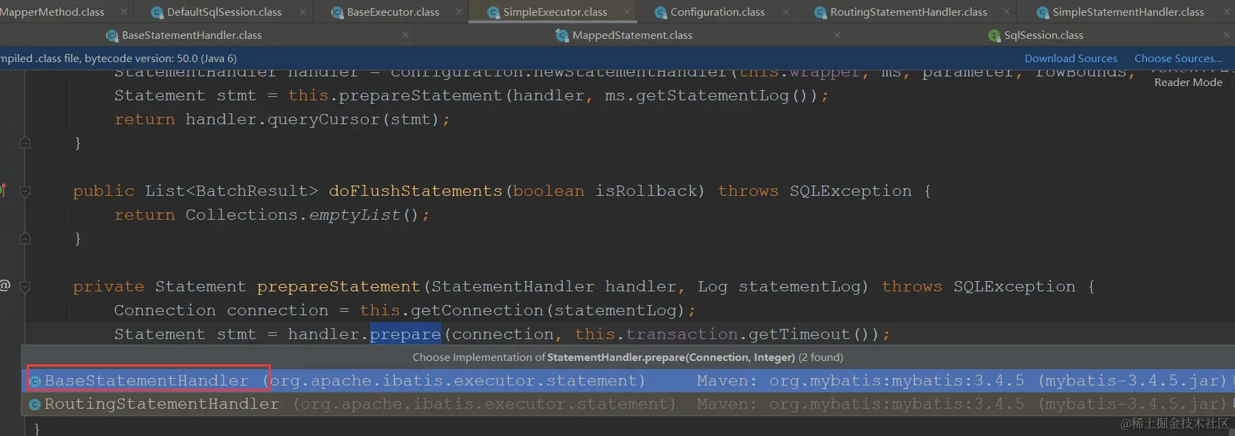Click the bytecode version banner text

[119, 59]
